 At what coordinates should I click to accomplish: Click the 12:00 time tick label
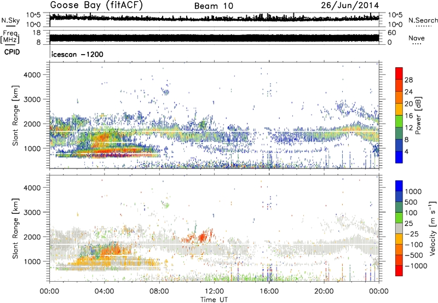coord(214,292)
